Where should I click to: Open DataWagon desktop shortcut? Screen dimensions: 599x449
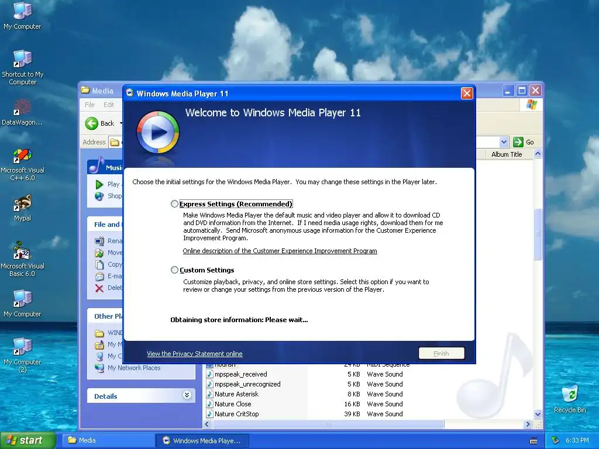[x=22, y=112]
